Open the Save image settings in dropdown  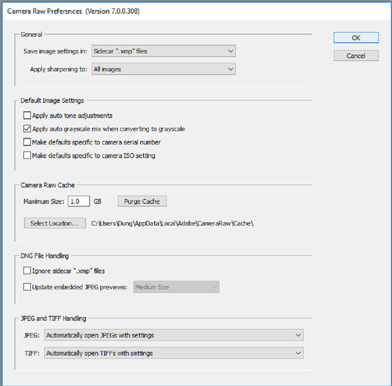[163, 51]
